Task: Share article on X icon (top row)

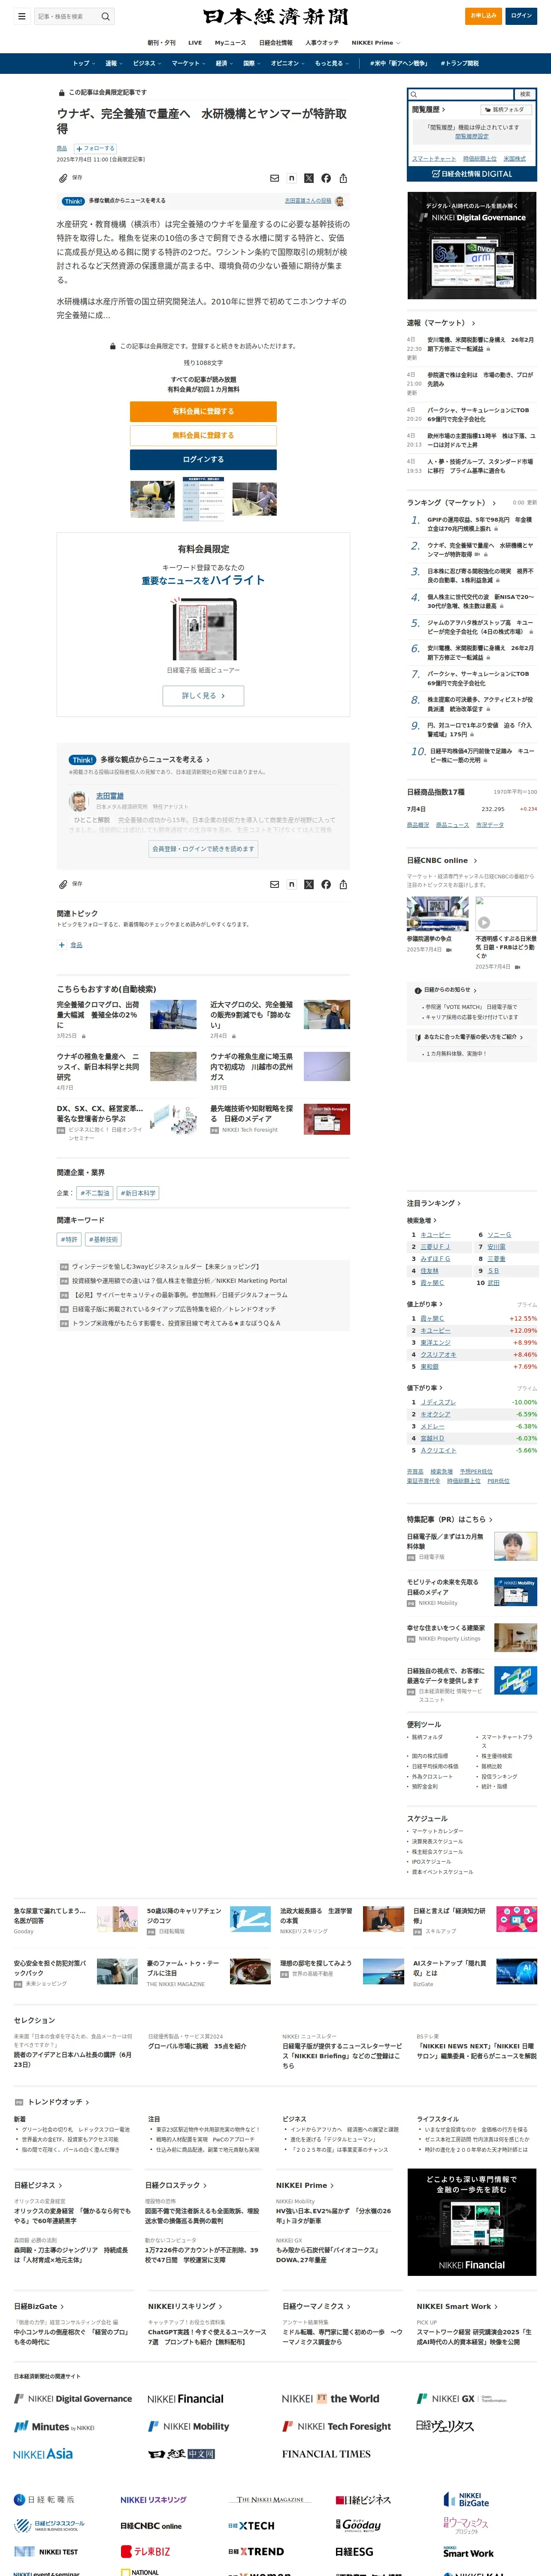Action: [309, 178]
